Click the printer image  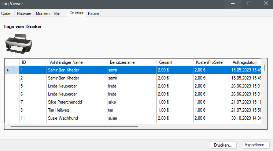coord(19,44)
